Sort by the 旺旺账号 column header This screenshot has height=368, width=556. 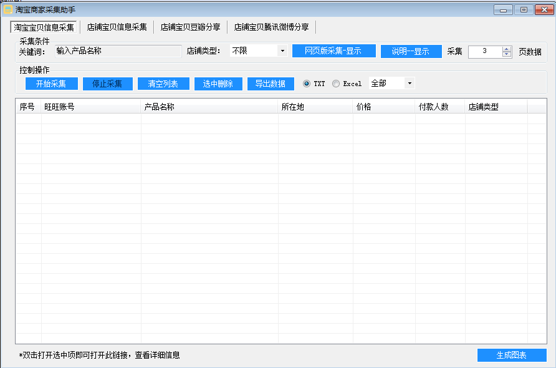(91, 107)
